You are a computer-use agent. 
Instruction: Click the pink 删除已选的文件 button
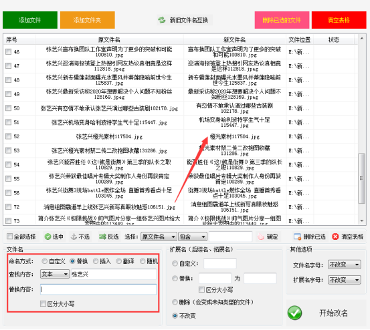click(282, 20)
